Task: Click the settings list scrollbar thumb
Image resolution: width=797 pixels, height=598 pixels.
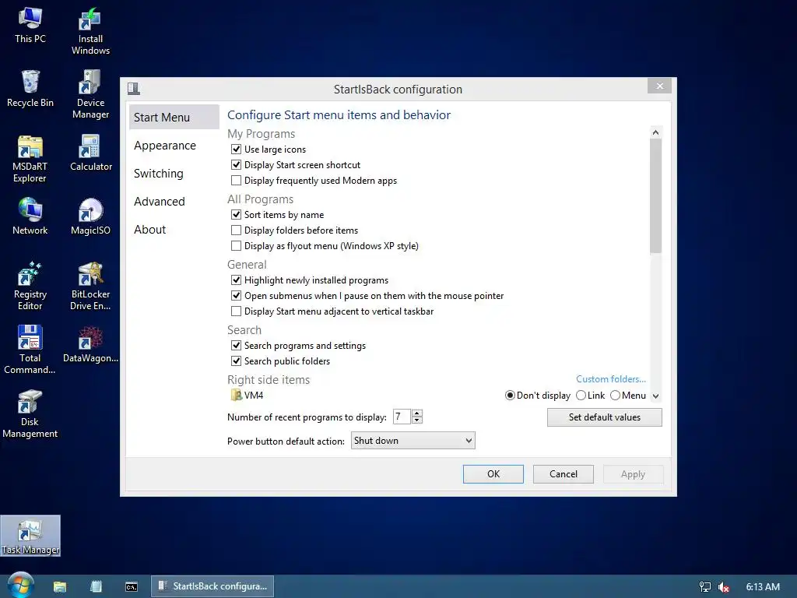Action: coord(655,195)
